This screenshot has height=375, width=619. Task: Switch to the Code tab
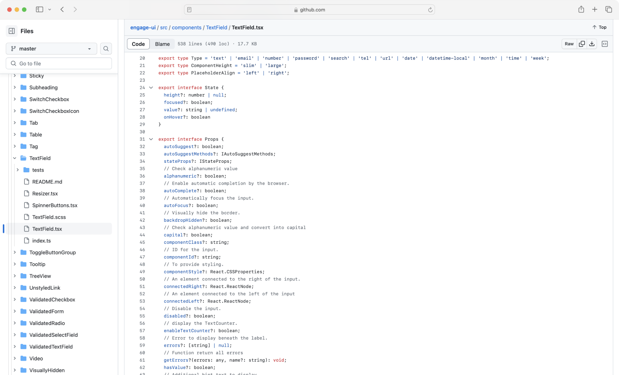click(138, 44)
